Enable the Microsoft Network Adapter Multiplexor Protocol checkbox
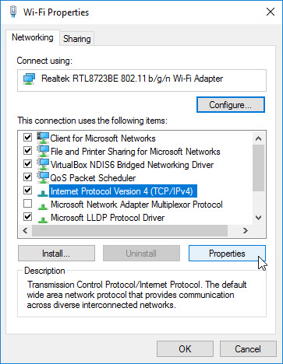This screenshot has width=283, height=364. [27, 204]
